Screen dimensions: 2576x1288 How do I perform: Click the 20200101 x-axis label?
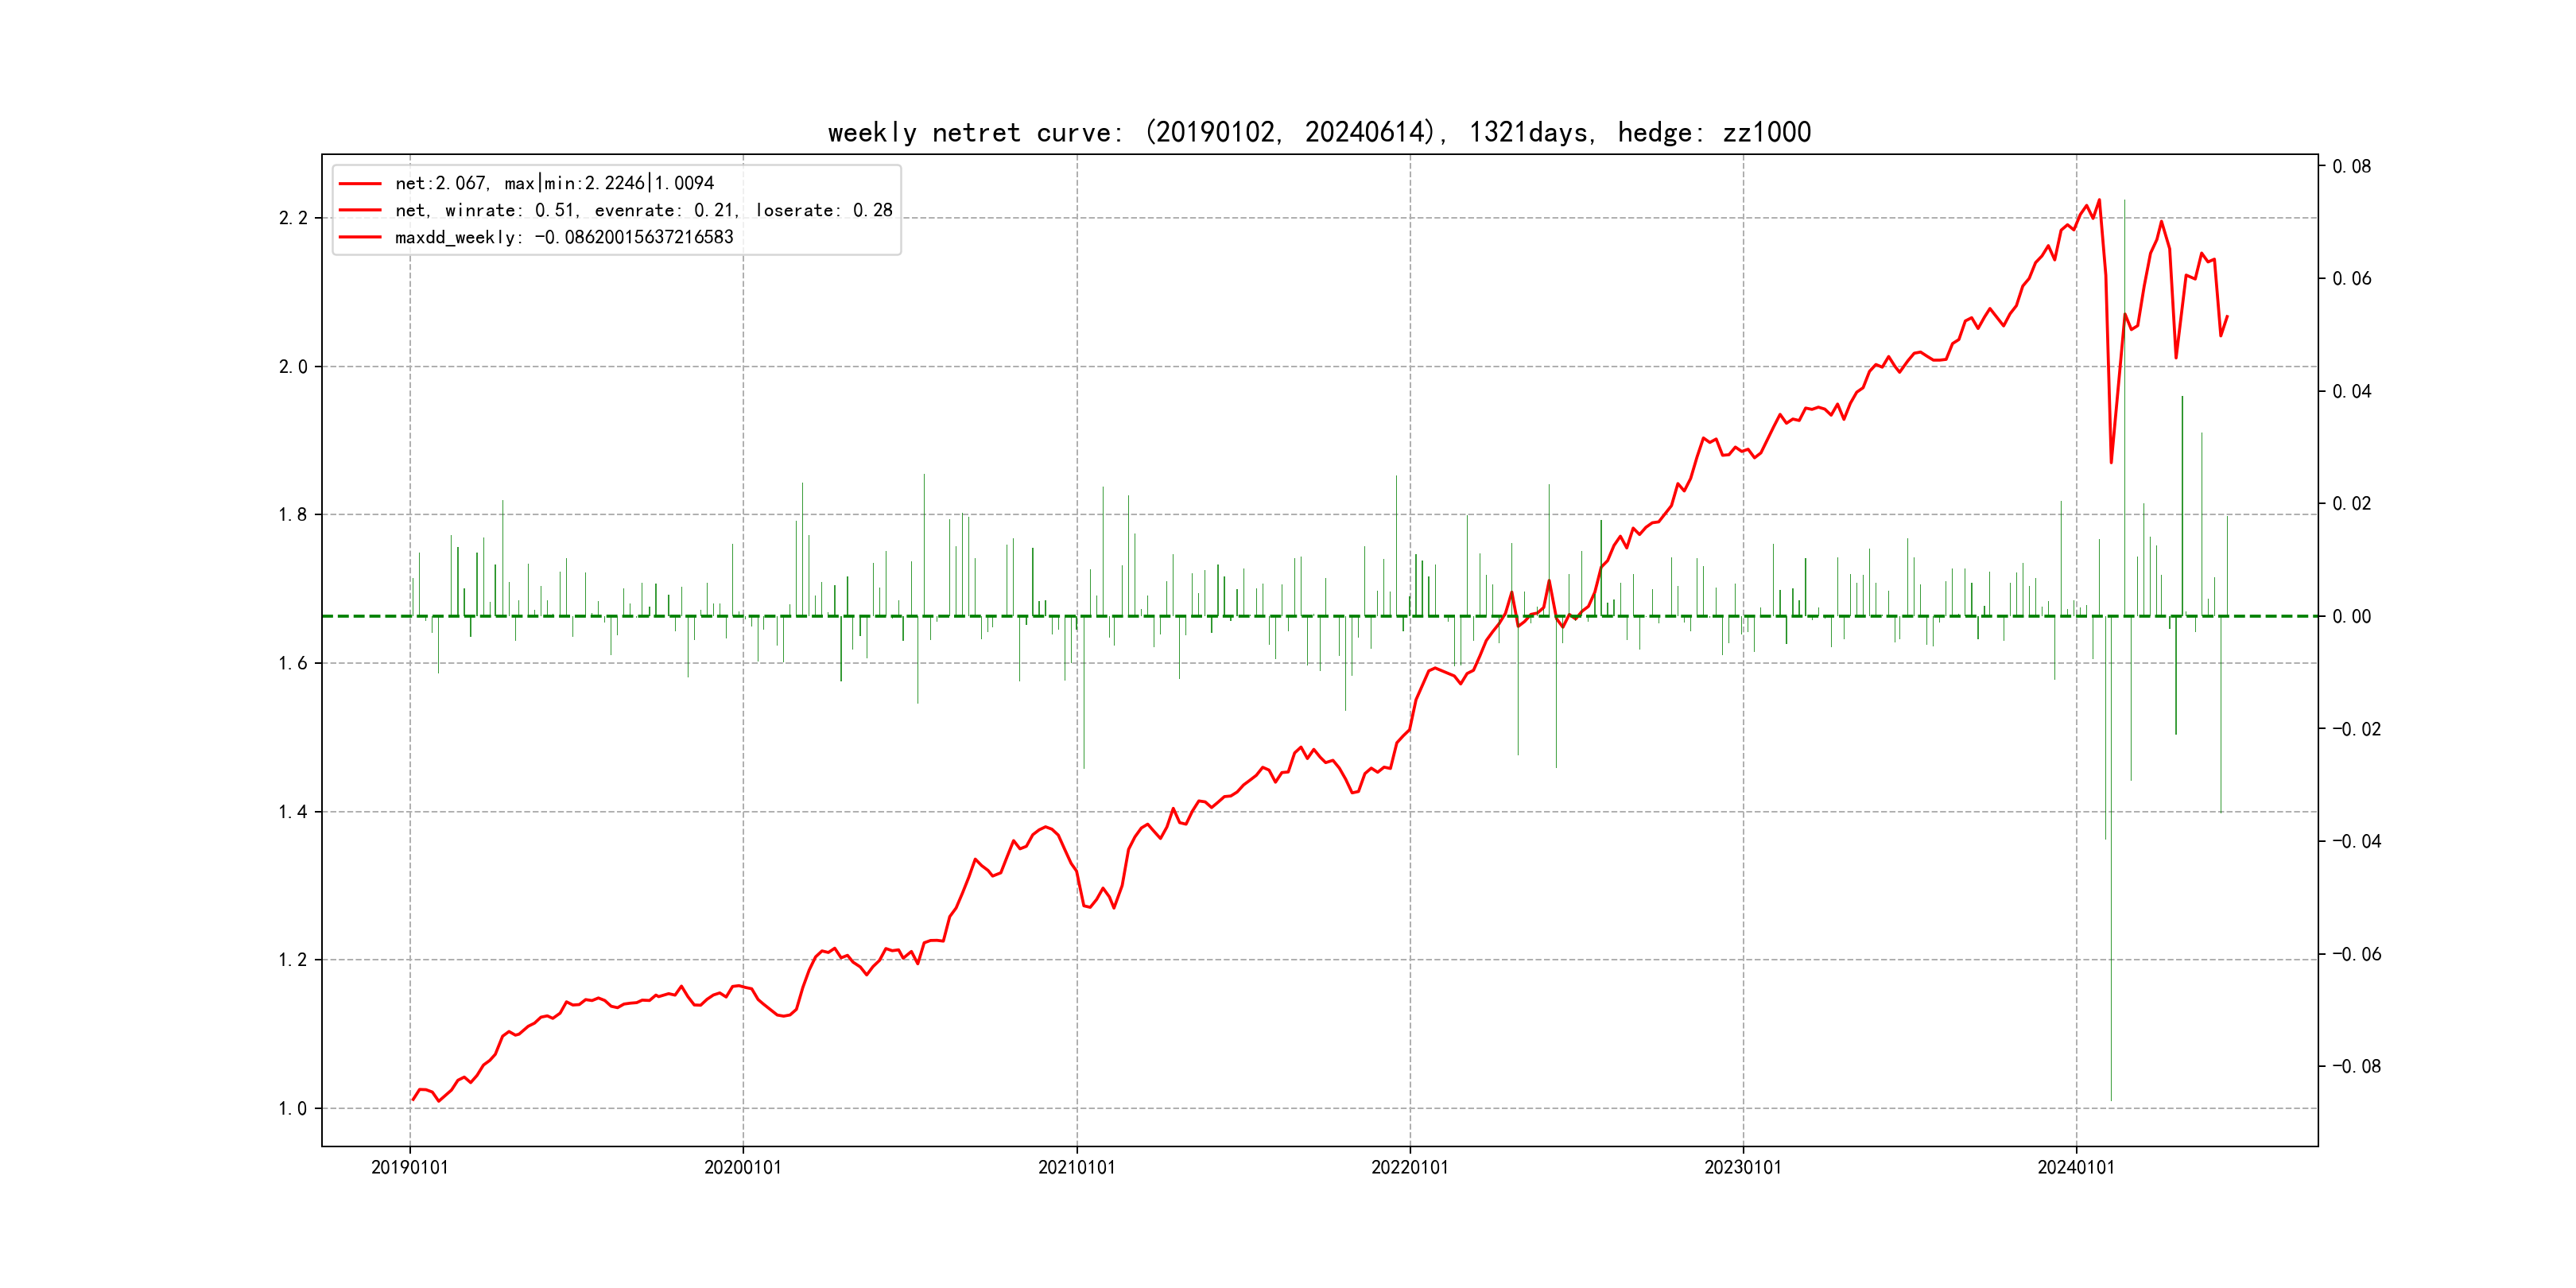742,1167
